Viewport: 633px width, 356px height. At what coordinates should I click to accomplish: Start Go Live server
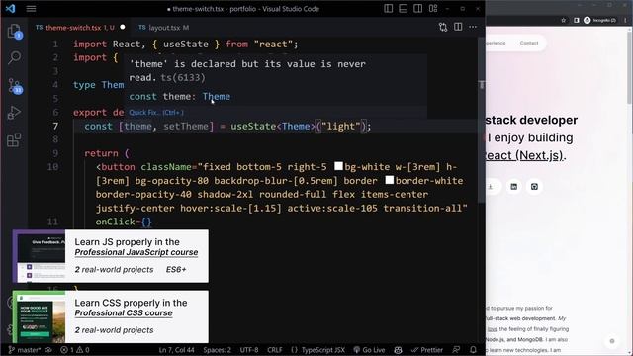(x=369, y=350)
